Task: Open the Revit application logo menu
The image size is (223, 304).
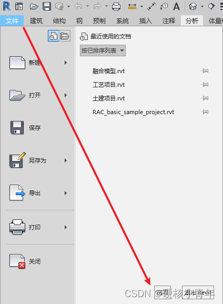Action: click(x=7, y=6)
